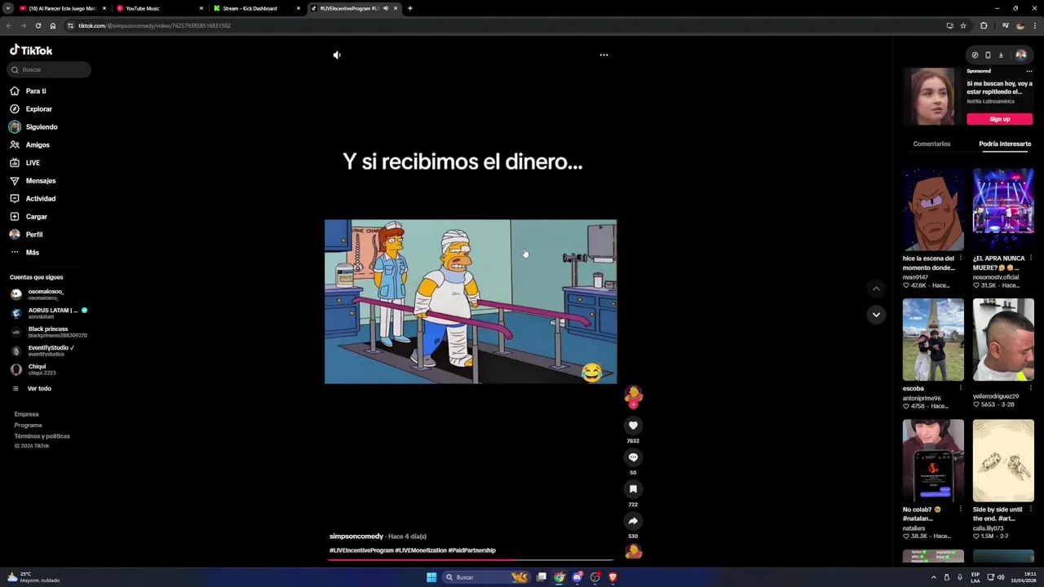Open the Explorar page
Image resolution: width=1044 pixels, height=587 pixels.
tap(38, 109)
